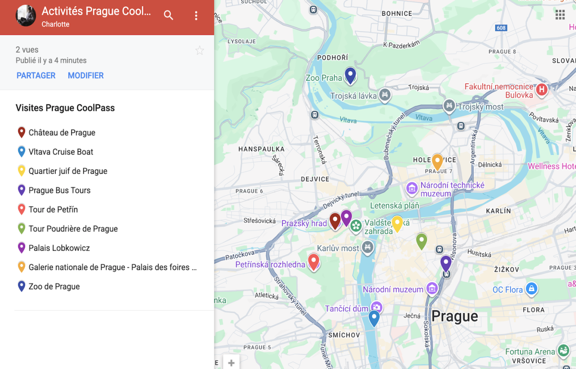Viewport: 576px width, 369px height.
Task: Click the Karlův most bridge icon
Action: coord(368,248)
